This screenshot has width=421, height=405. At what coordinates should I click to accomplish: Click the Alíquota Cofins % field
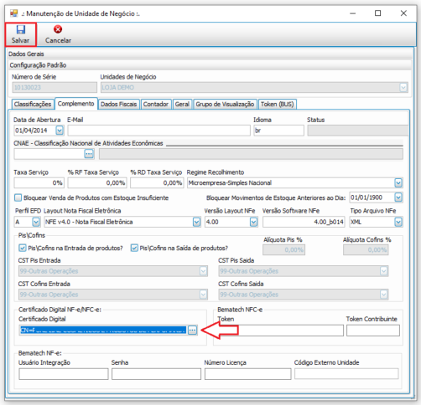366,250
